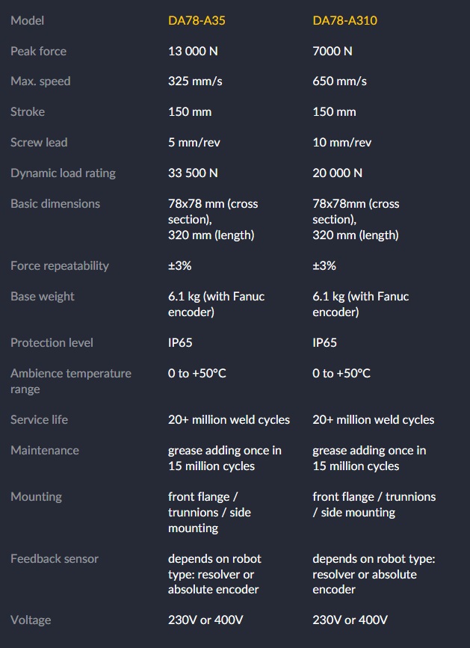
Task: Open the DA78-A35 model link
Action: click(197, 20)
